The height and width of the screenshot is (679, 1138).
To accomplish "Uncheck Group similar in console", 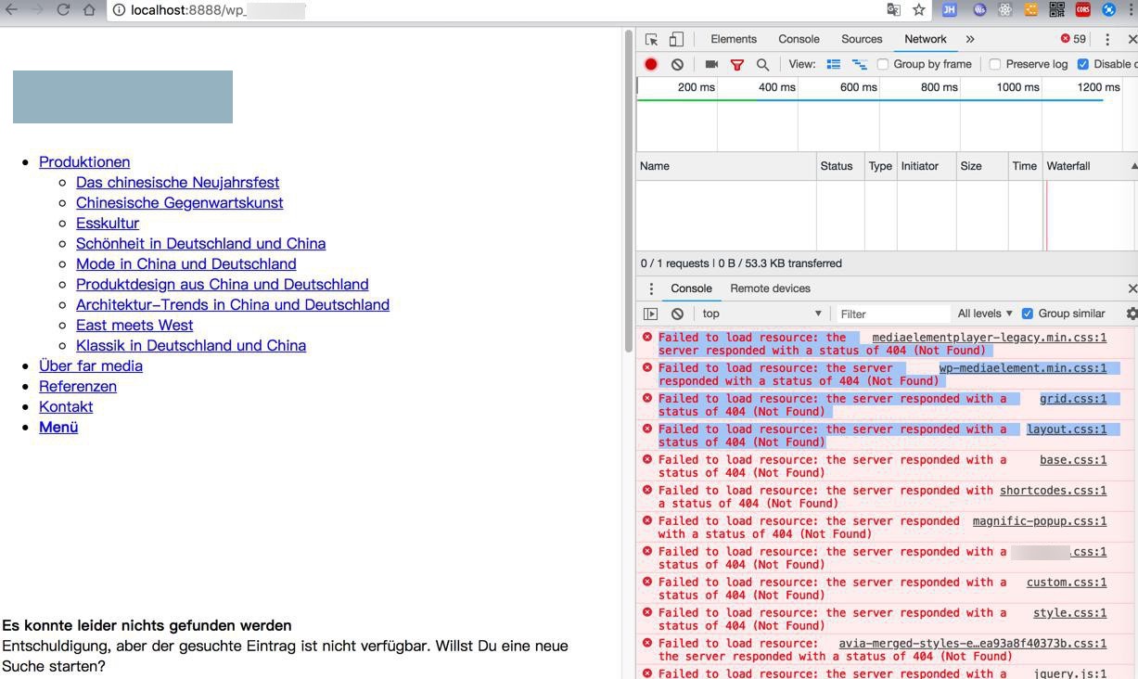I will click(x=1027, y=314).
